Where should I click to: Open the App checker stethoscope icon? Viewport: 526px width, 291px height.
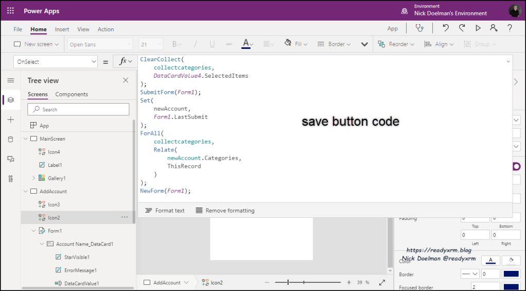coord(421,28)
